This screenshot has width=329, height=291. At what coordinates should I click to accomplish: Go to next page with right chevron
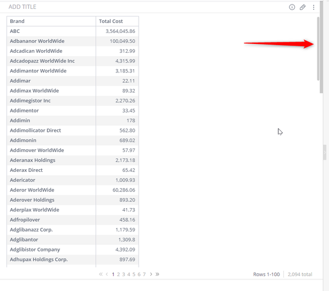(151, 274)
